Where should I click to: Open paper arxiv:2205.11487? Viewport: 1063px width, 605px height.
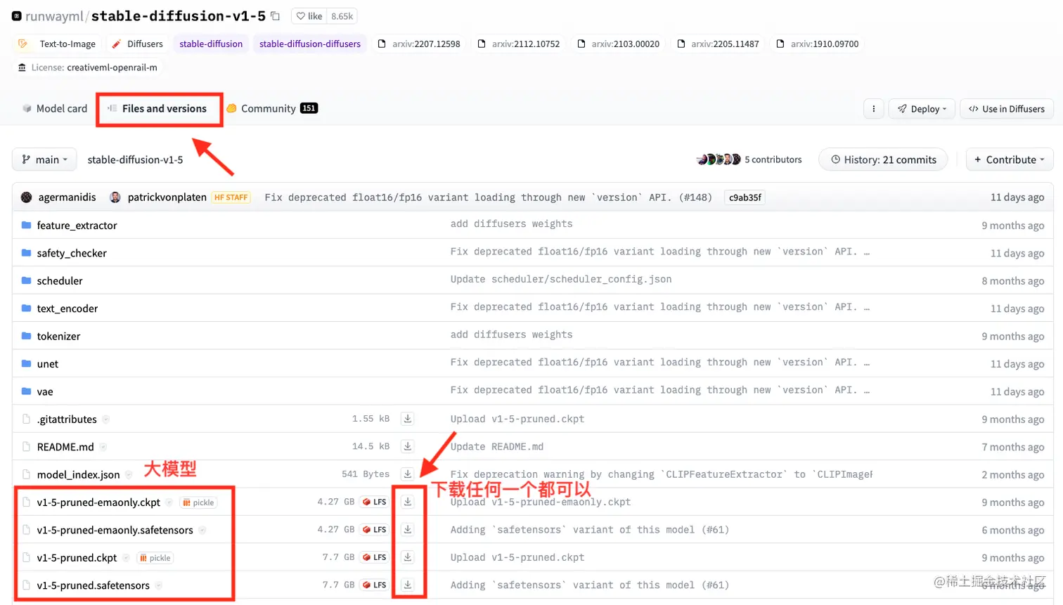click(x=718, y=44)
